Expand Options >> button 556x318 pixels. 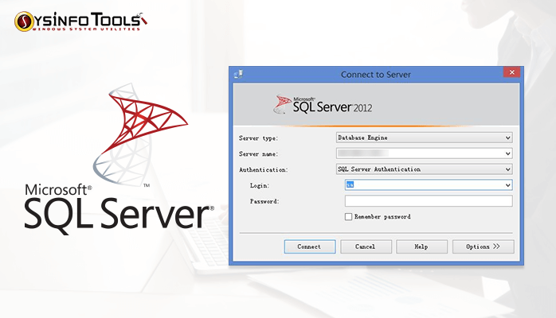click(483, 246)
